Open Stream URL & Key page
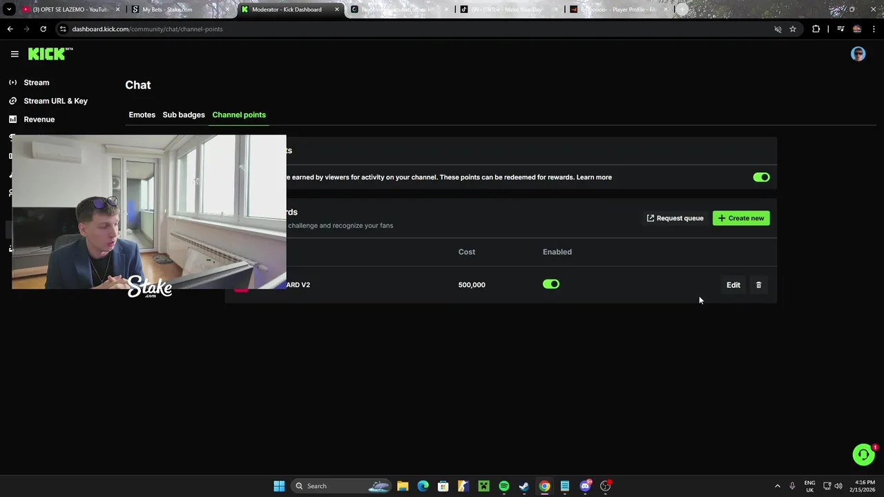Screen dimensions: 884x497 click(55, 101)
